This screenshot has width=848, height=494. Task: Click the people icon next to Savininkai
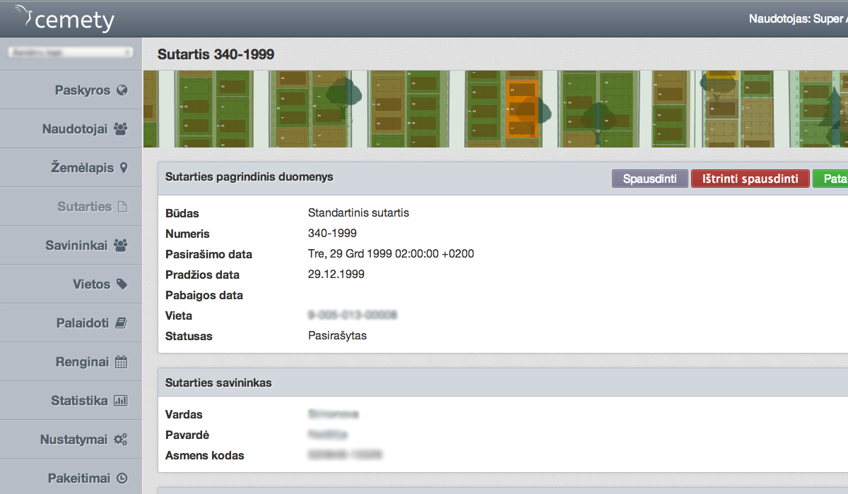pos(121,246)
